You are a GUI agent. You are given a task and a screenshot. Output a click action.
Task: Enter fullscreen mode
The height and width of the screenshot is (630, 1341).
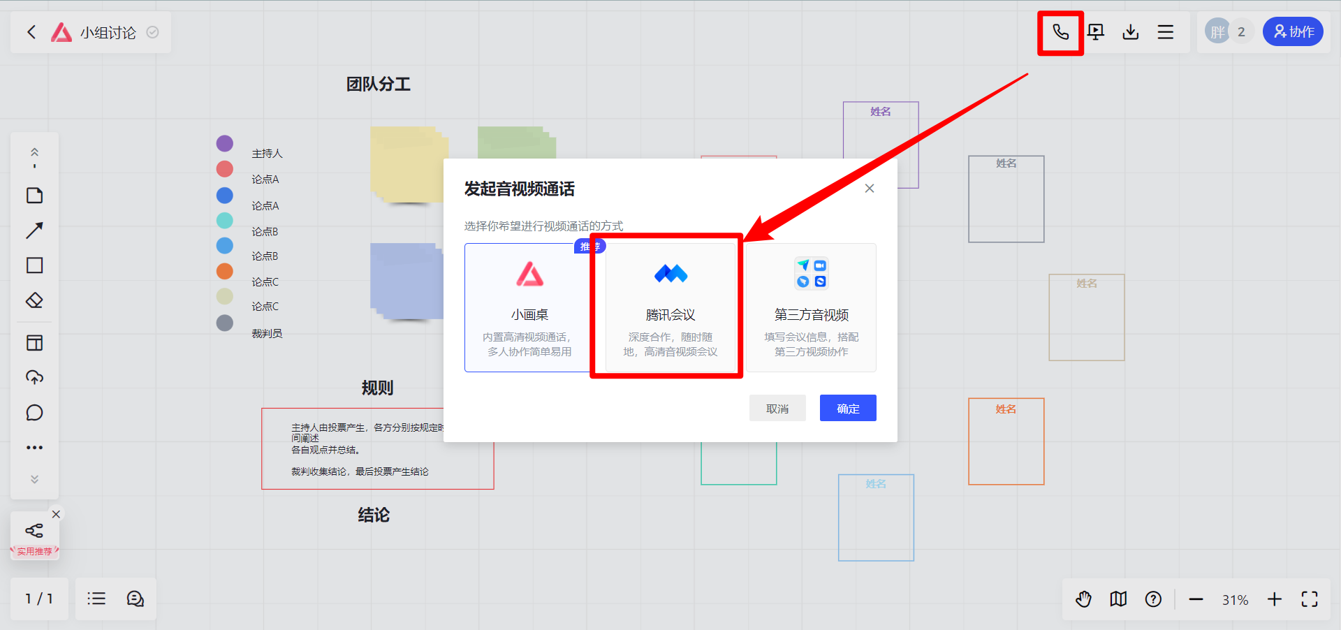[1310, 599]
